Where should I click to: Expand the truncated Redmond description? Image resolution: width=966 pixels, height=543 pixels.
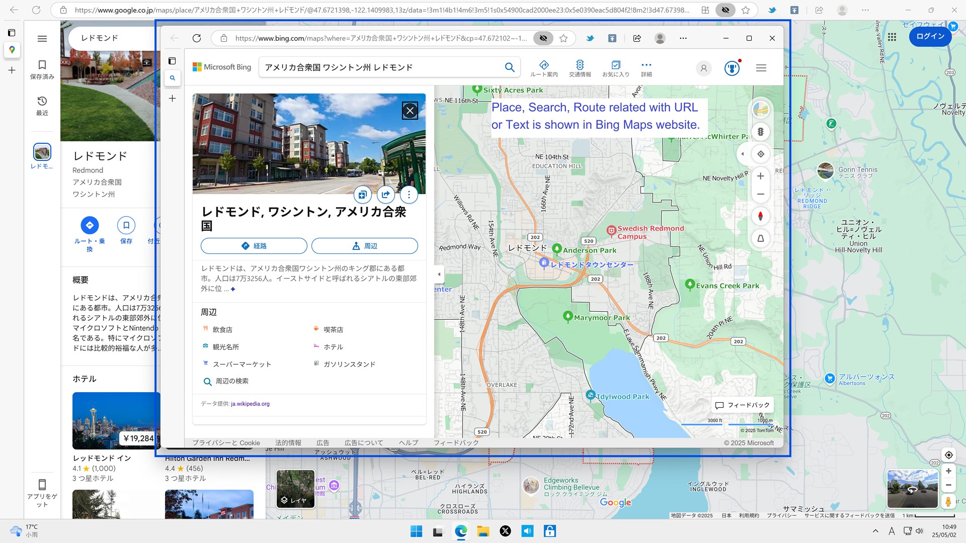point(233,289)
